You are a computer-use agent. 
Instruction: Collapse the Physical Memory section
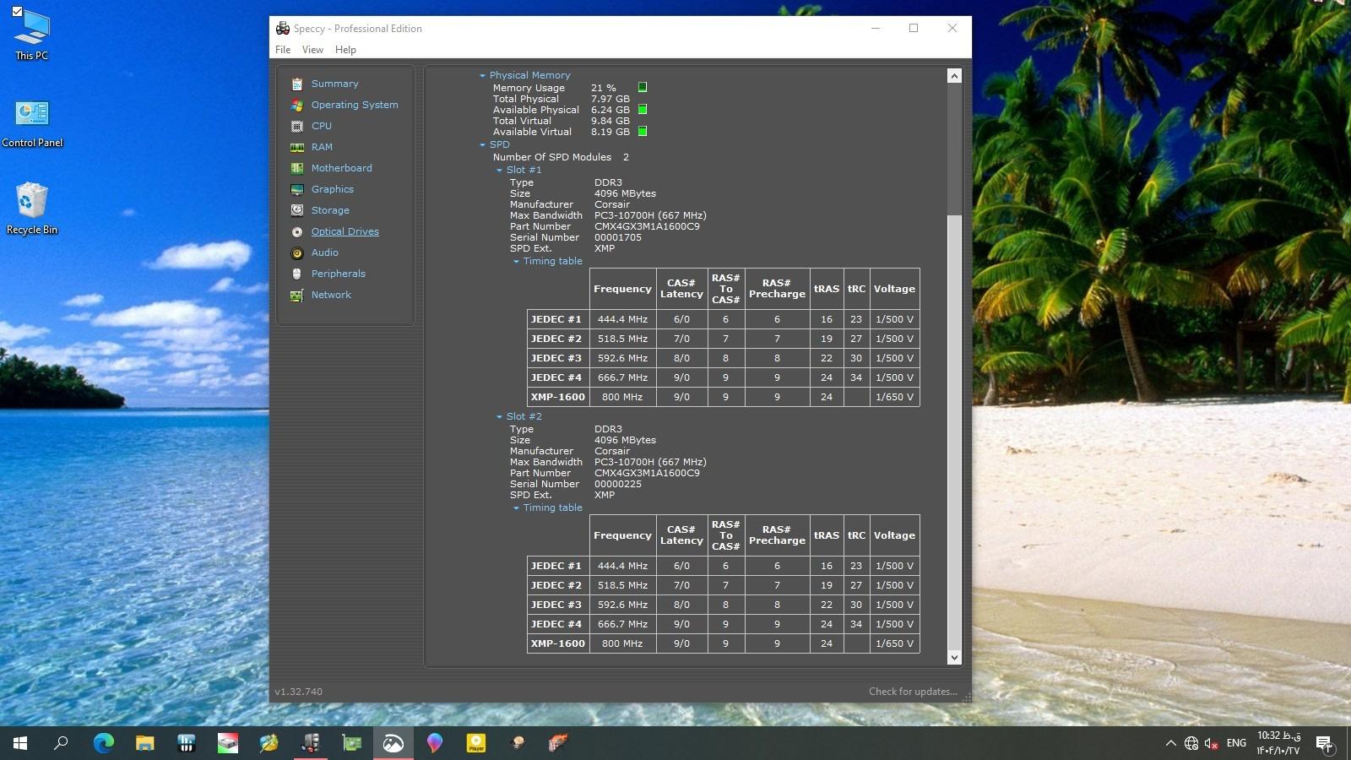click(x=482, y=75)
